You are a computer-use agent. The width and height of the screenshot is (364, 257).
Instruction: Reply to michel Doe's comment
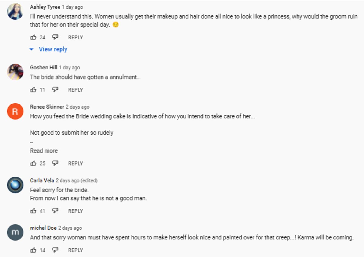point(76,250)
